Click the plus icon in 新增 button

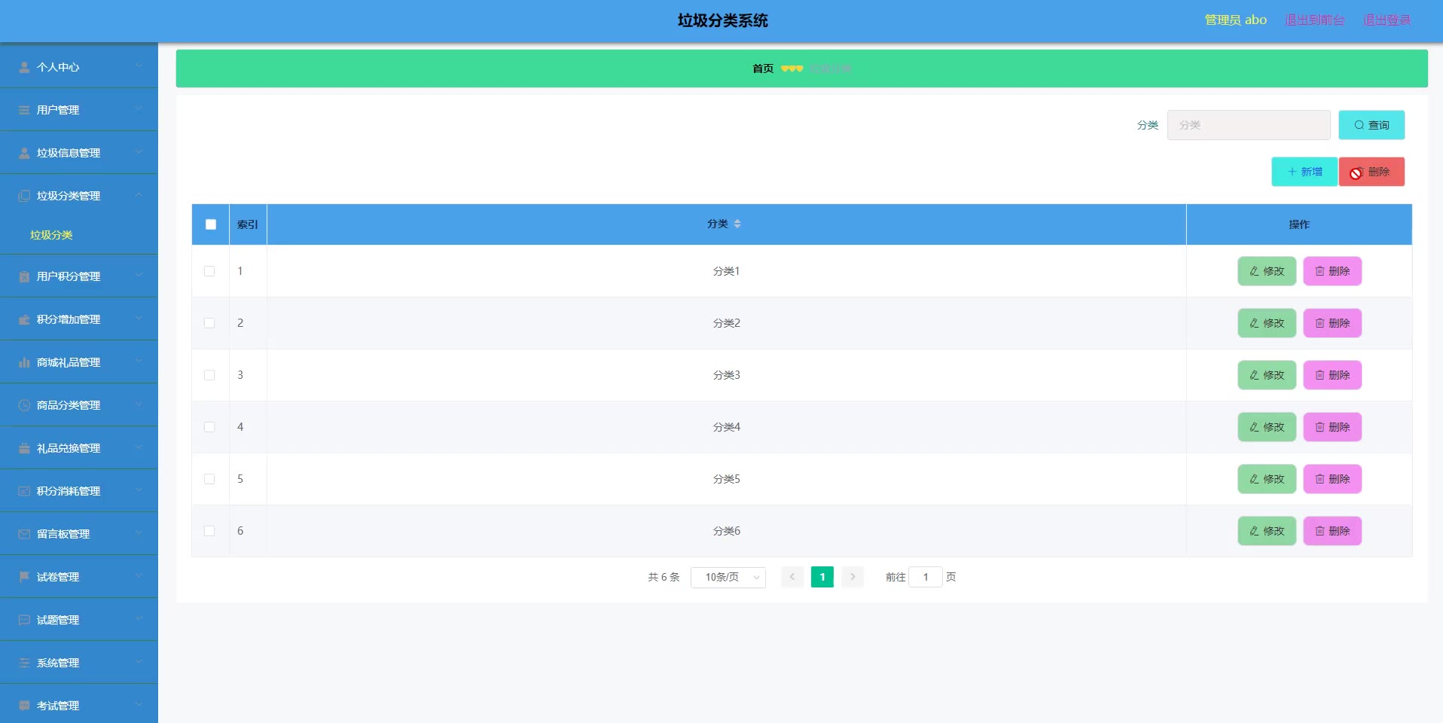(x=1292, y=172)
